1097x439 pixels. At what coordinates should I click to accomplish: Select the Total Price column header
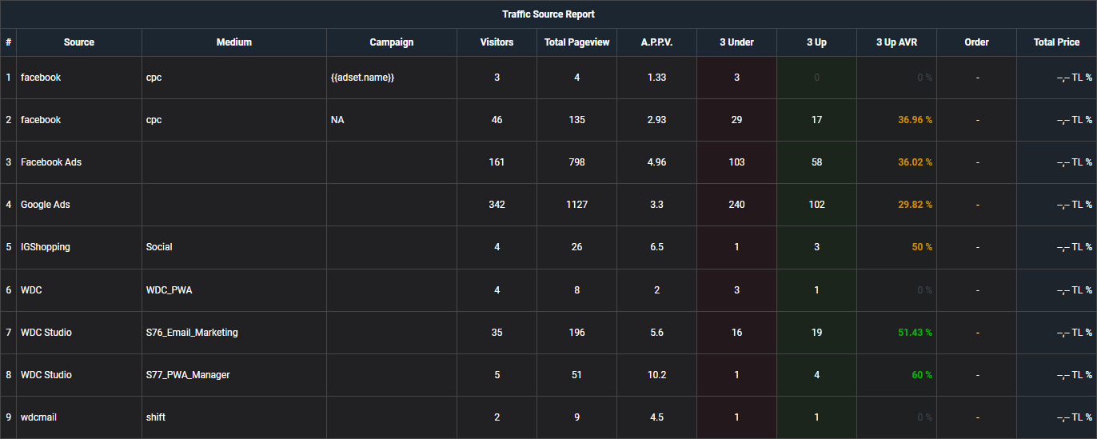tap(1056, 42)
